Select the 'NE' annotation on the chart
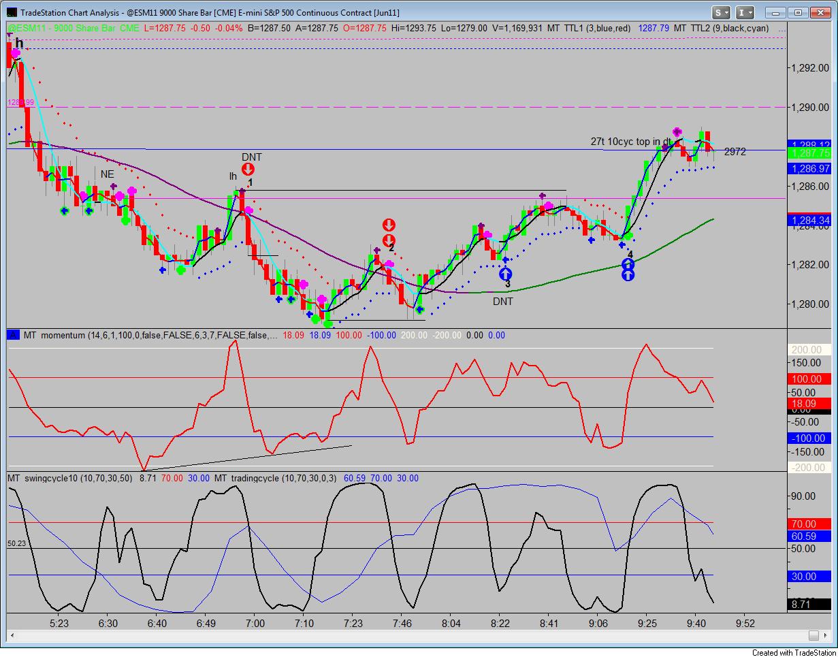This screenshot has height=657, width=838. 108,174
